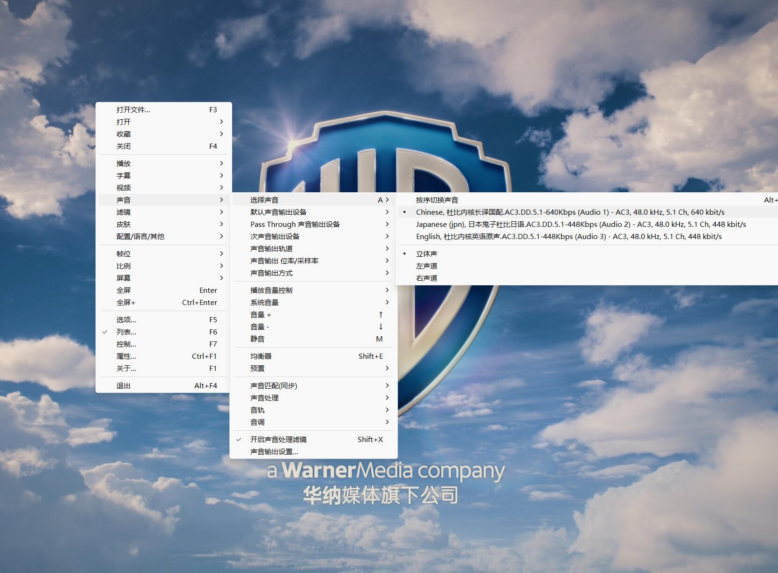This screenshot has width=778, height=573.
Task: Choose 全屏+ with Ctrl+Enter shortcut
Action: coord(164,302)
